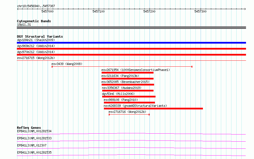Click the DGV Structural Variants track title
The height and width of the screenshot is (159, 254).
click(40, 36)
